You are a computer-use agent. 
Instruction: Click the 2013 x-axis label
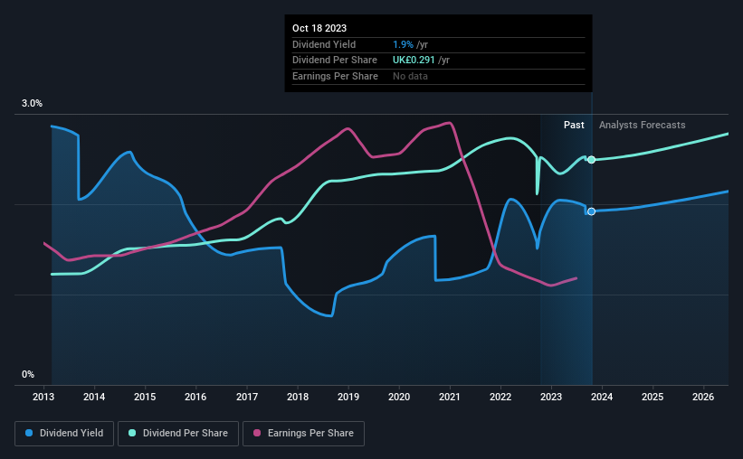tap(43, 397)
